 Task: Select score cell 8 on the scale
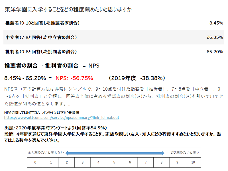[161, 162]
